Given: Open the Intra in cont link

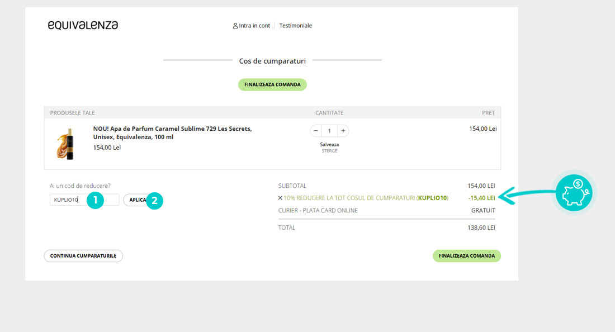Looking at the screenshot, I should pos(254,26).
